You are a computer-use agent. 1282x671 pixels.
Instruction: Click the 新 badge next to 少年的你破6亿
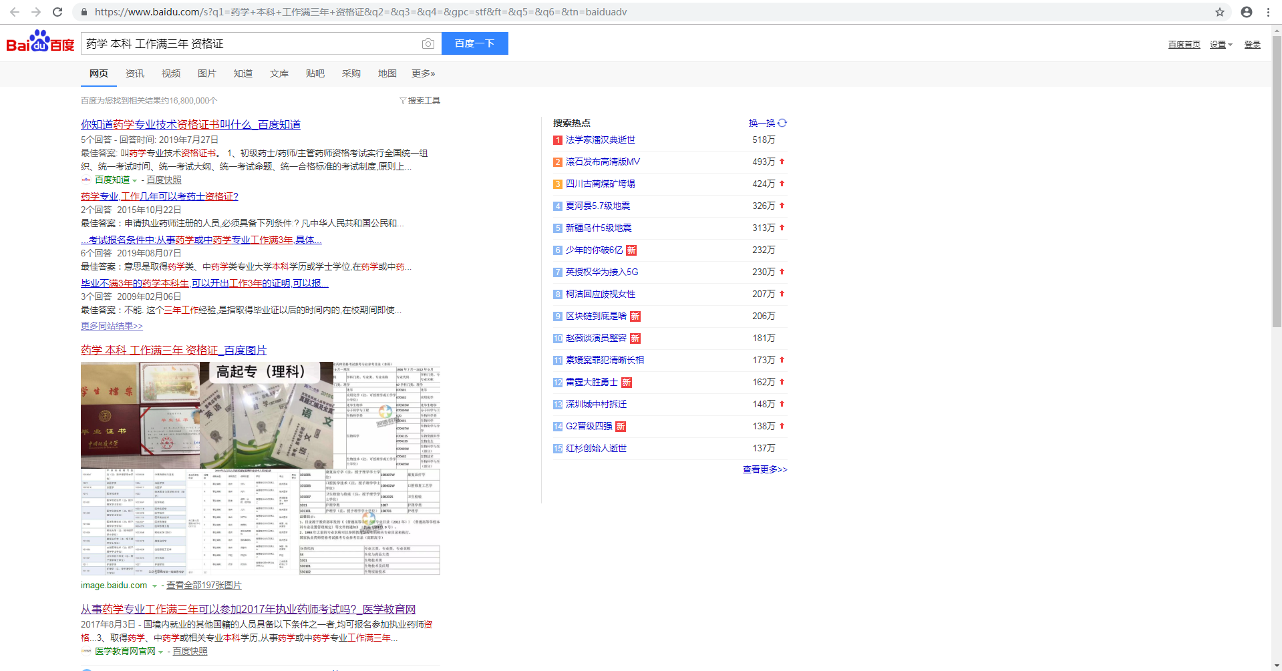631,250
